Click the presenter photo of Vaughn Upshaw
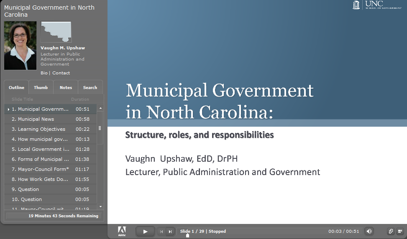407x239 pixels. click(x=20, y=46)
